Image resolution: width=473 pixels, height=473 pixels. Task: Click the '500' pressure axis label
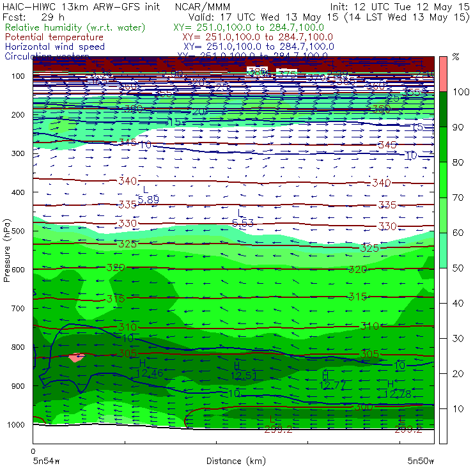click(18, 231)
